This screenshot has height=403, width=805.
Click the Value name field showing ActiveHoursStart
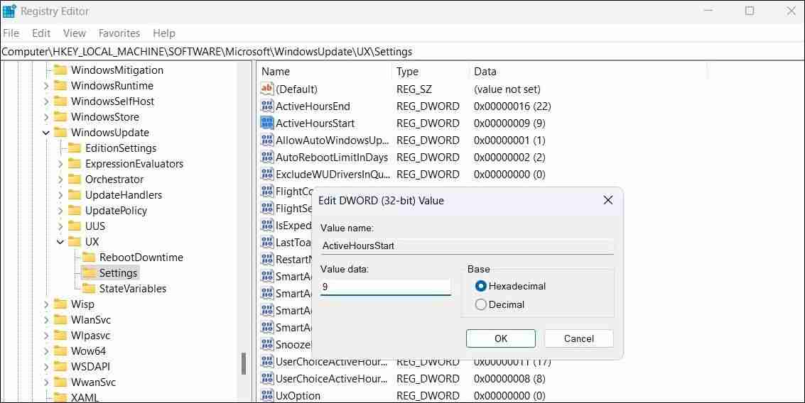(x=468, y=245)
